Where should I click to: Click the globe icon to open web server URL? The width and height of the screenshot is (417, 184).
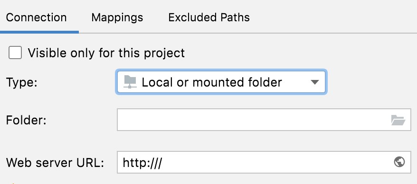click(399, 162)
